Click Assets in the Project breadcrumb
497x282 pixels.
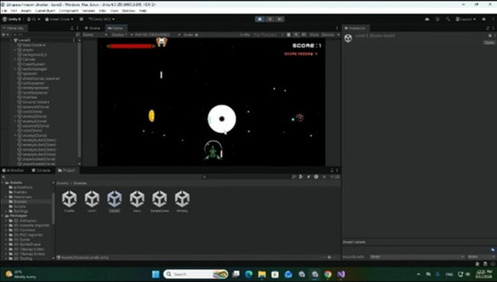[x=62, y=183]
